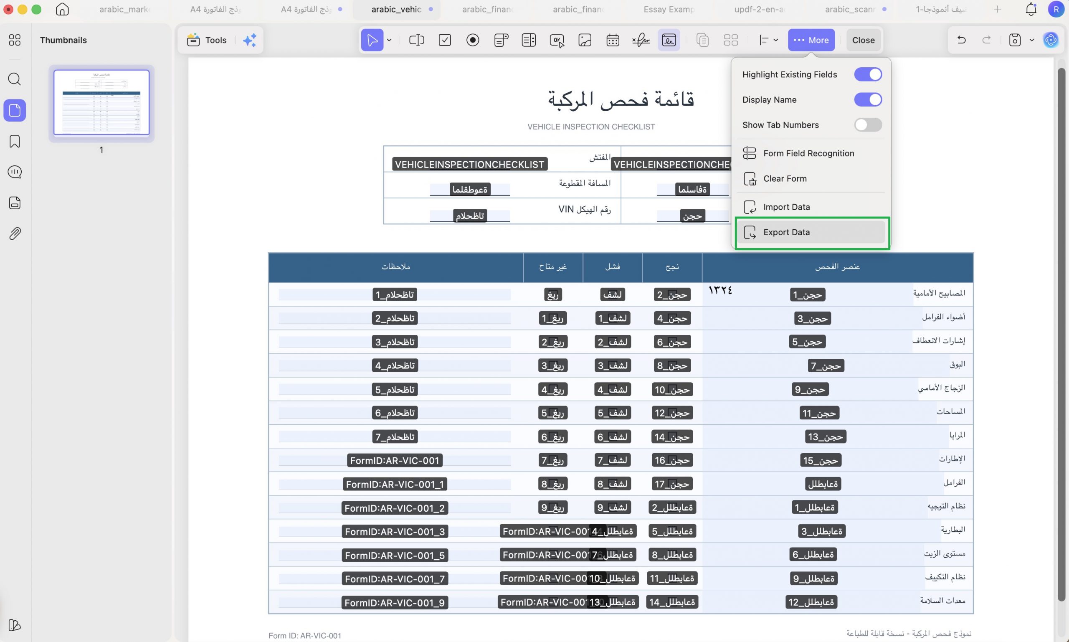The height and width of the screenshot is (642, 1069).
Task: Open the home screen icon
Action: (62, 9)
